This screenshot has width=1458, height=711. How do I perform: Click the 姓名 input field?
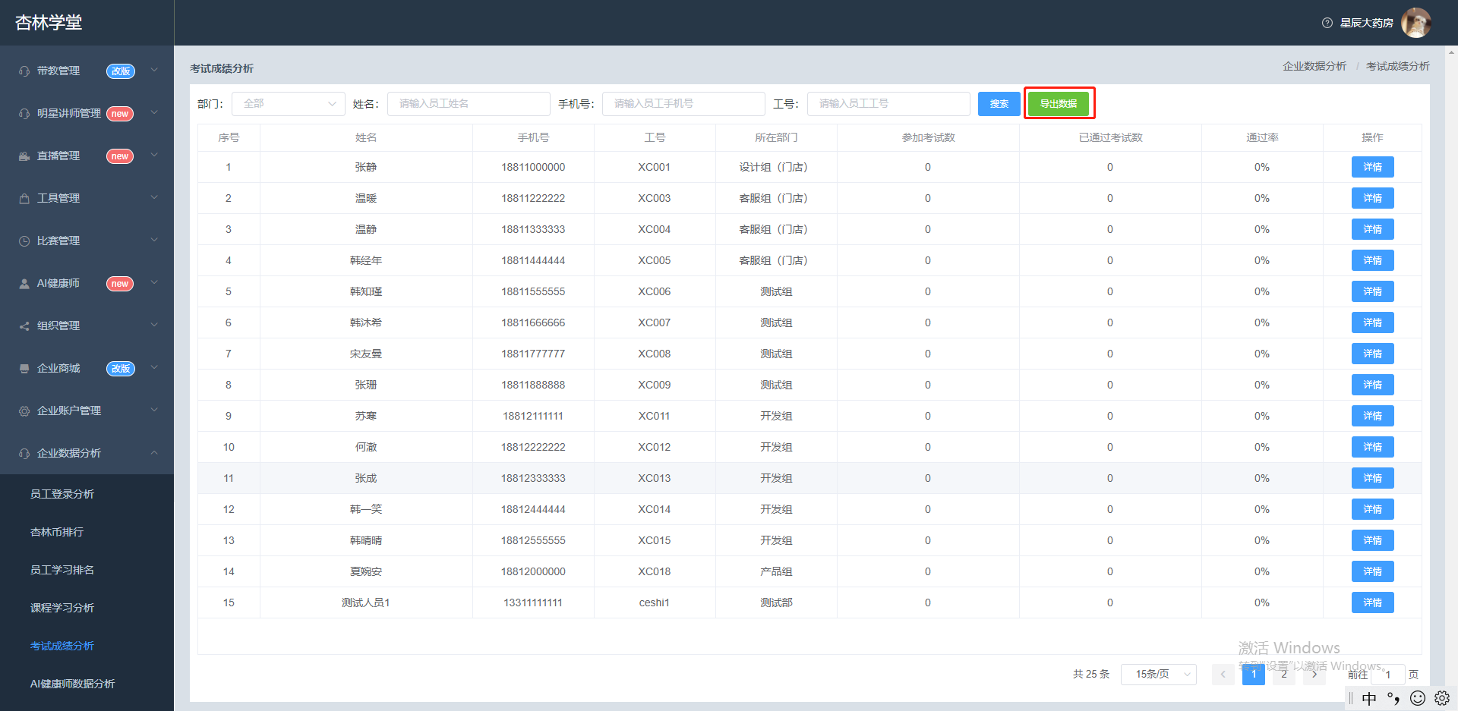pyautogui.click(x=469, y=104)
